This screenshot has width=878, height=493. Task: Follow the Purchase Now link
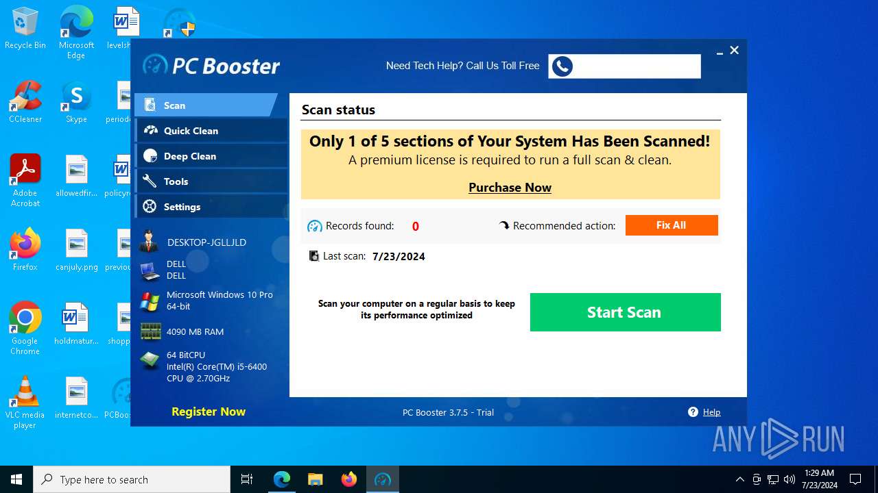click(510, 188)
